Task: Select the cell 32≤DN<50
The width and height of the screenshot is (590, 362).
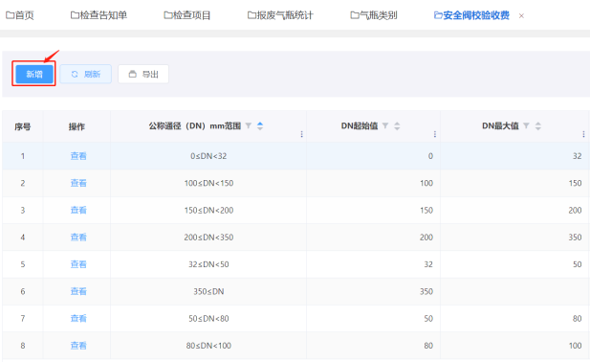Action: tap(208, 264)
